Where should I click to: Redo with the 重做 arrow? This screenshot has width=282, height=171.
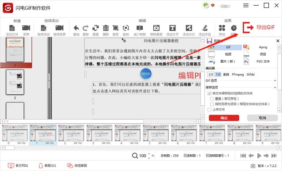tap(85, 28)
